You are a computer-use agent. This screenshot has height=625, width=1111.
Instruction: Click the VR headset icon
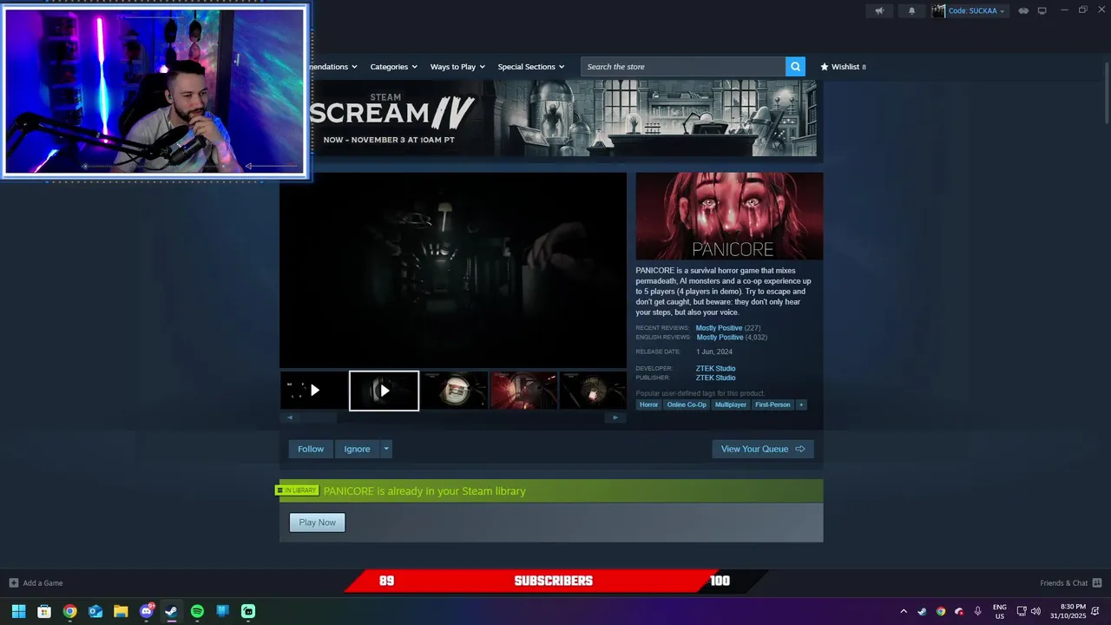(x=1023, y=10)
